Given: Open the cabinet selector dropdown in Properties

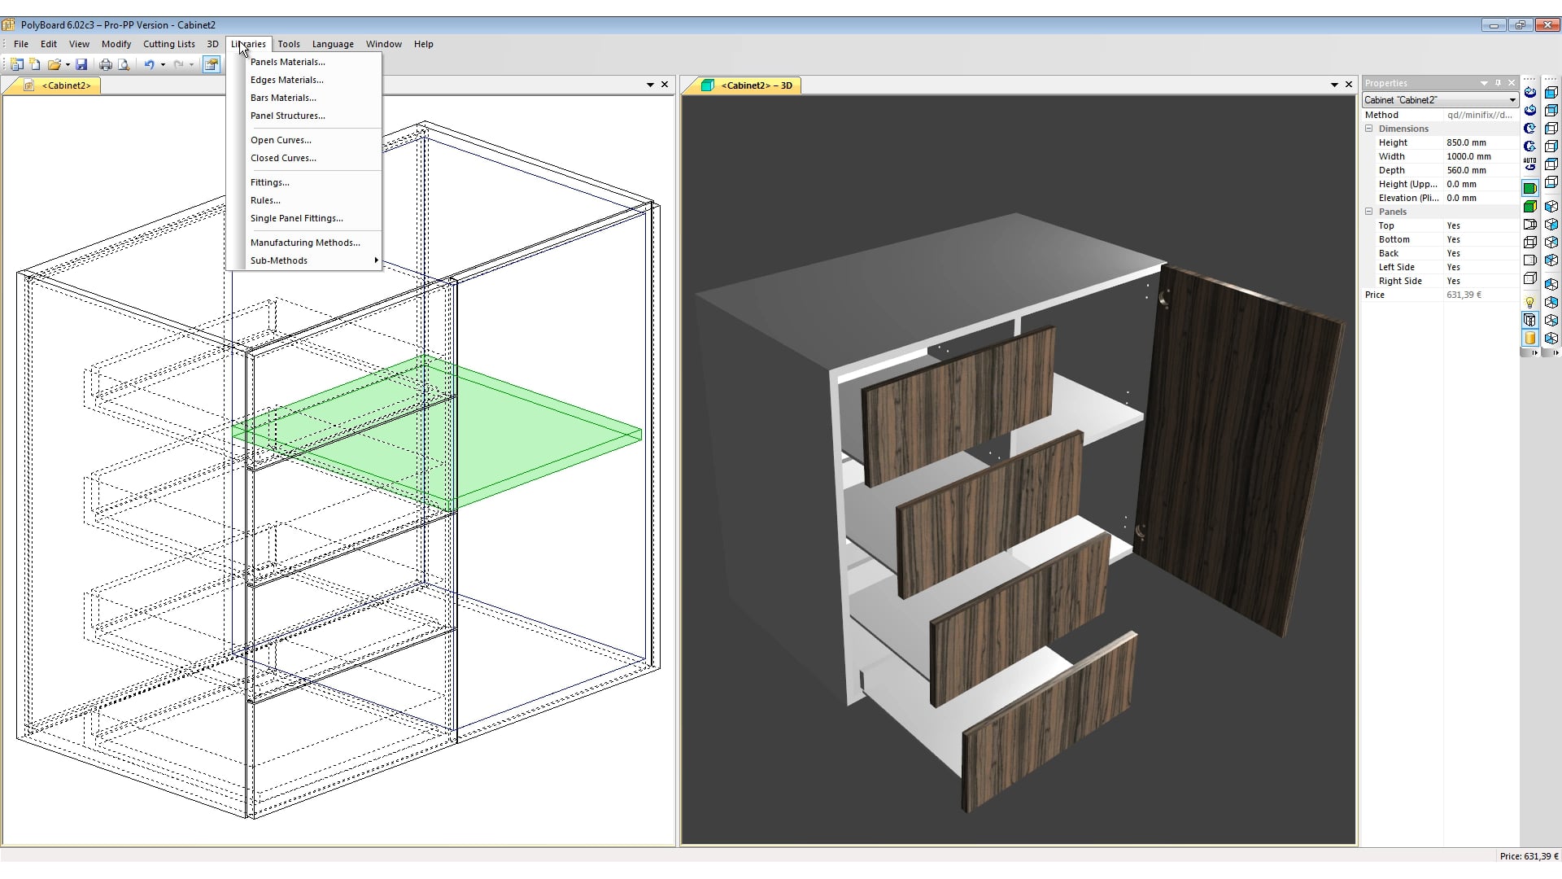Looking at the screenshot, I should pyautogui.click(x=1512, y=99).
